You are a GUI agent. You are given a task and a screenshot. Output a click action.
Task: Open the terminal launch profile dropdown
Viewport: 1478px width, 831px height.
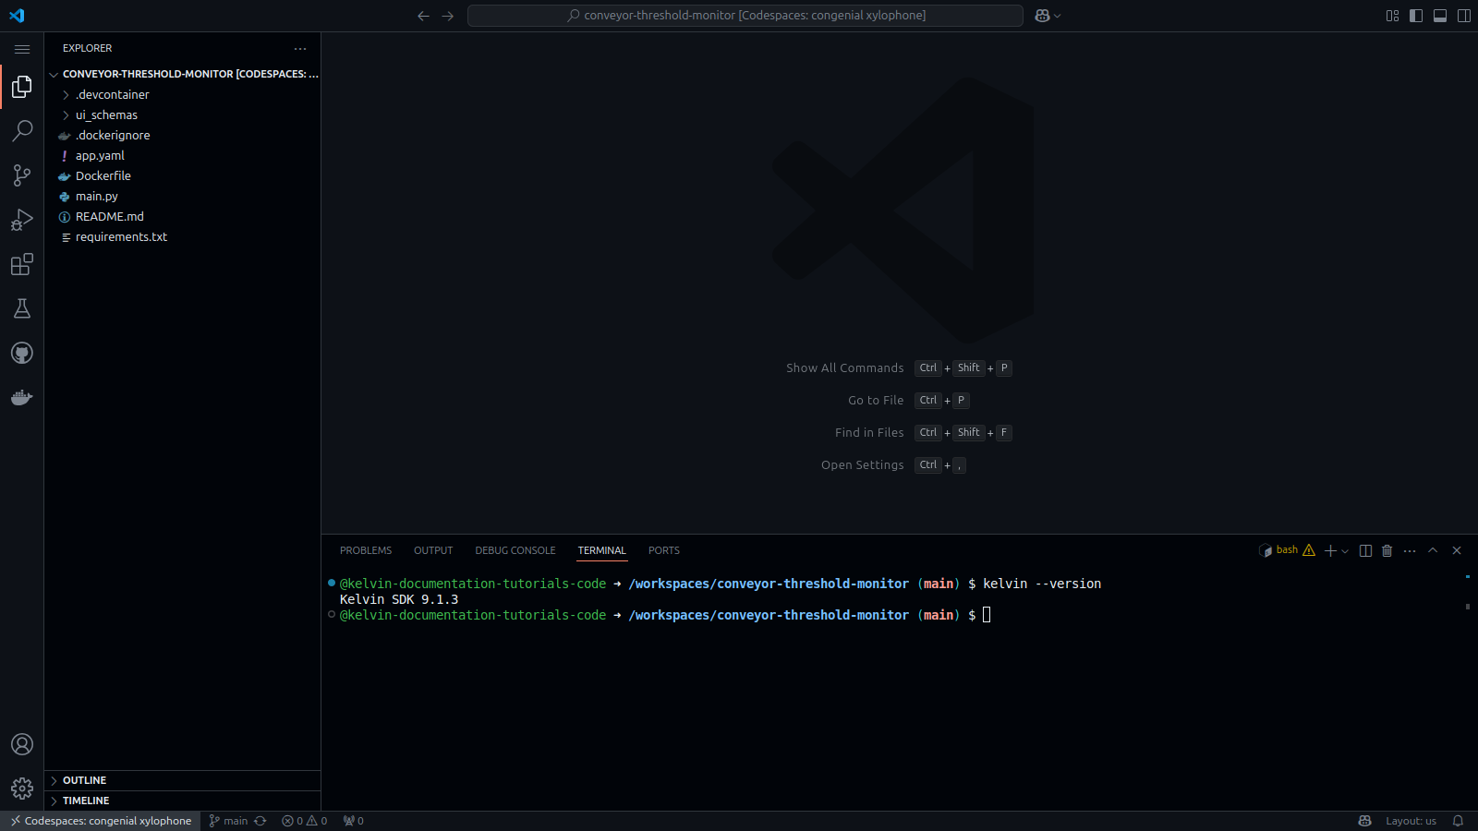(x=1344, y=550)
